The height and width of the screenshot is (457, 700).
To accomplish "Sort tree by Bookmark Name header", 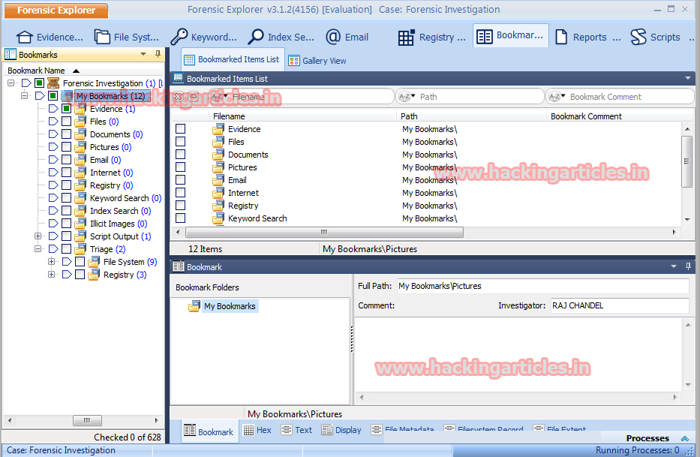I will pos(83,71).
